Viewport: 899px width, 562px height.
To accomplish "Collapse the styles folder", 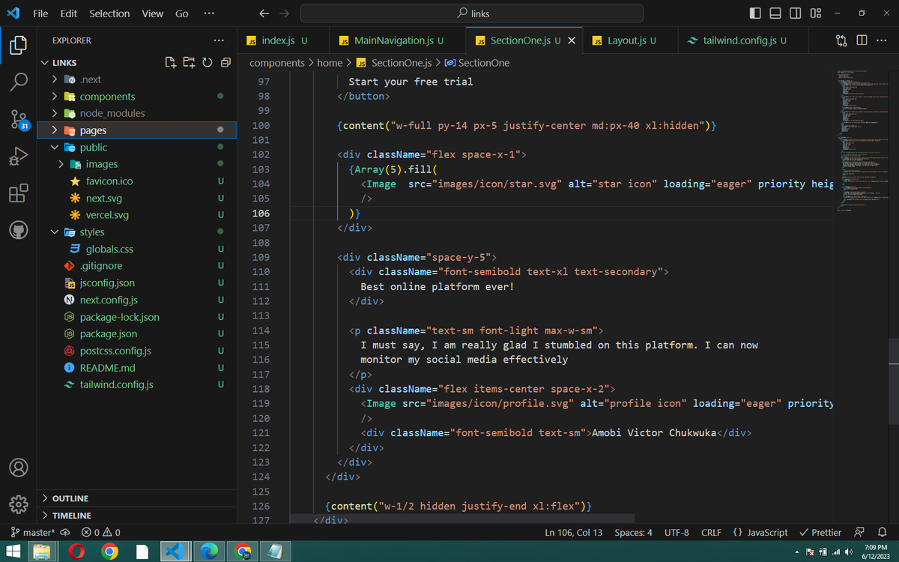I will (x=55, y=232).
